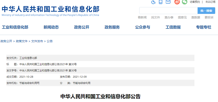Click the 发布日期 value 2021-12-09
218x102 pixels.
(x=80, y=77)
